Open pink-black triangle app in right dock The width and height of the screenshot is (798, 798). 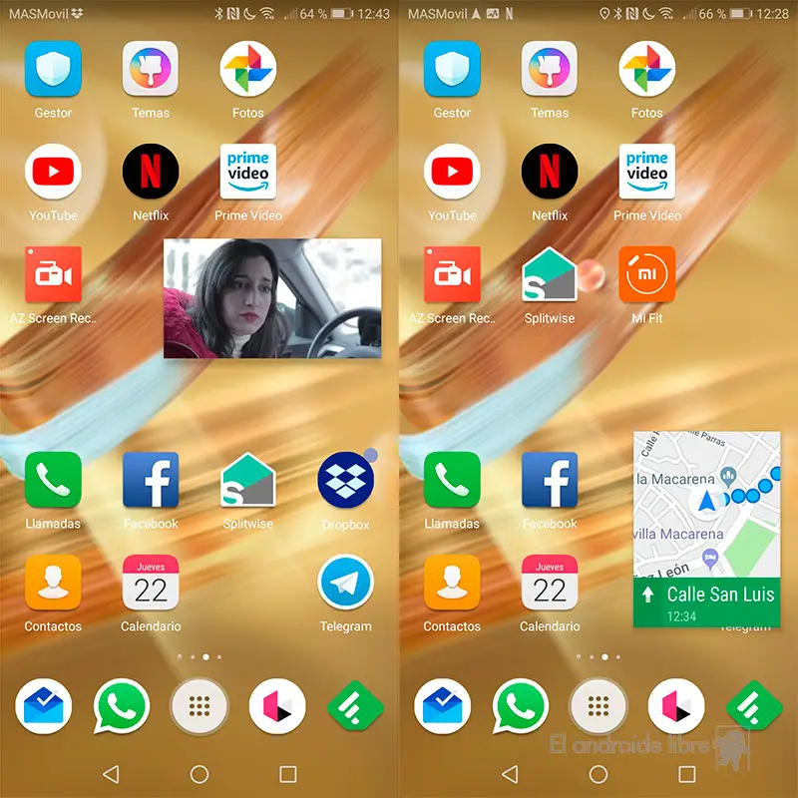(676, 706)
